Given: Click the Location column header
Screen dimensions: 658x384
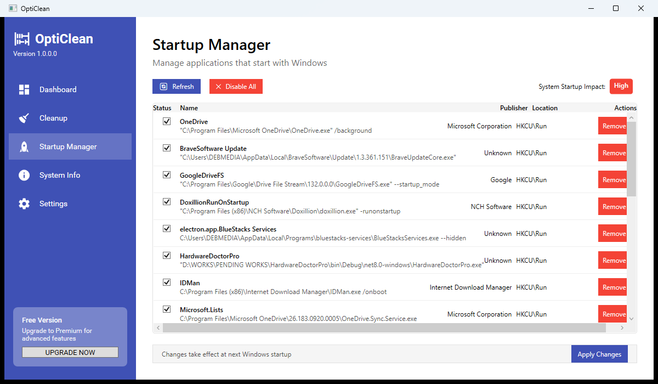Looking at the screenshot, I should 544,108.
